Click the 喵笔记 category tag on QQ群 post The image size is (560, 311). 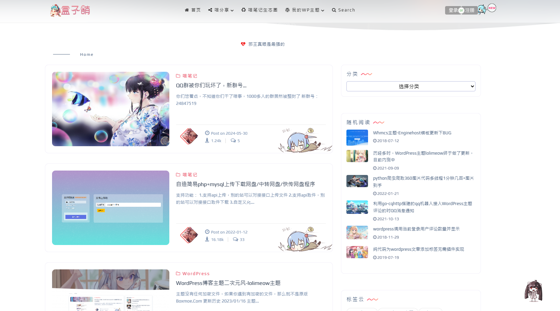click(x=190, y=76)
